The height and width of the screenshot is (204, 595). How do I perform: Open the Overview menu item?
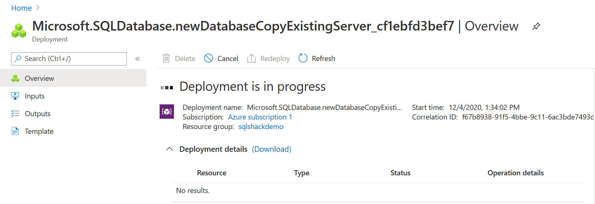(39, 78)
